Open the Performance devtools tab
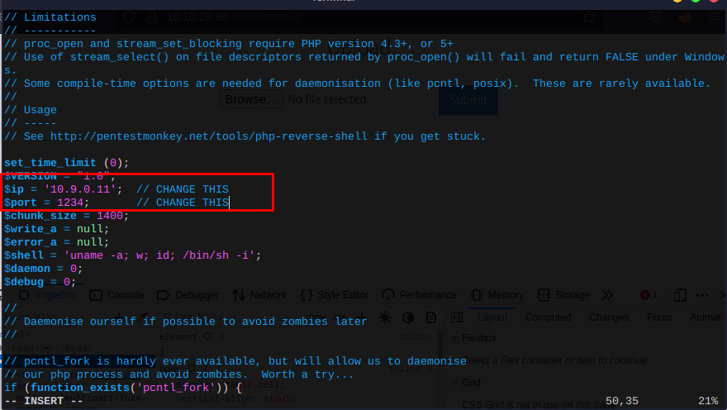Image resolution: width=727 pixels, height=410 pixels. tap(419, 295)
